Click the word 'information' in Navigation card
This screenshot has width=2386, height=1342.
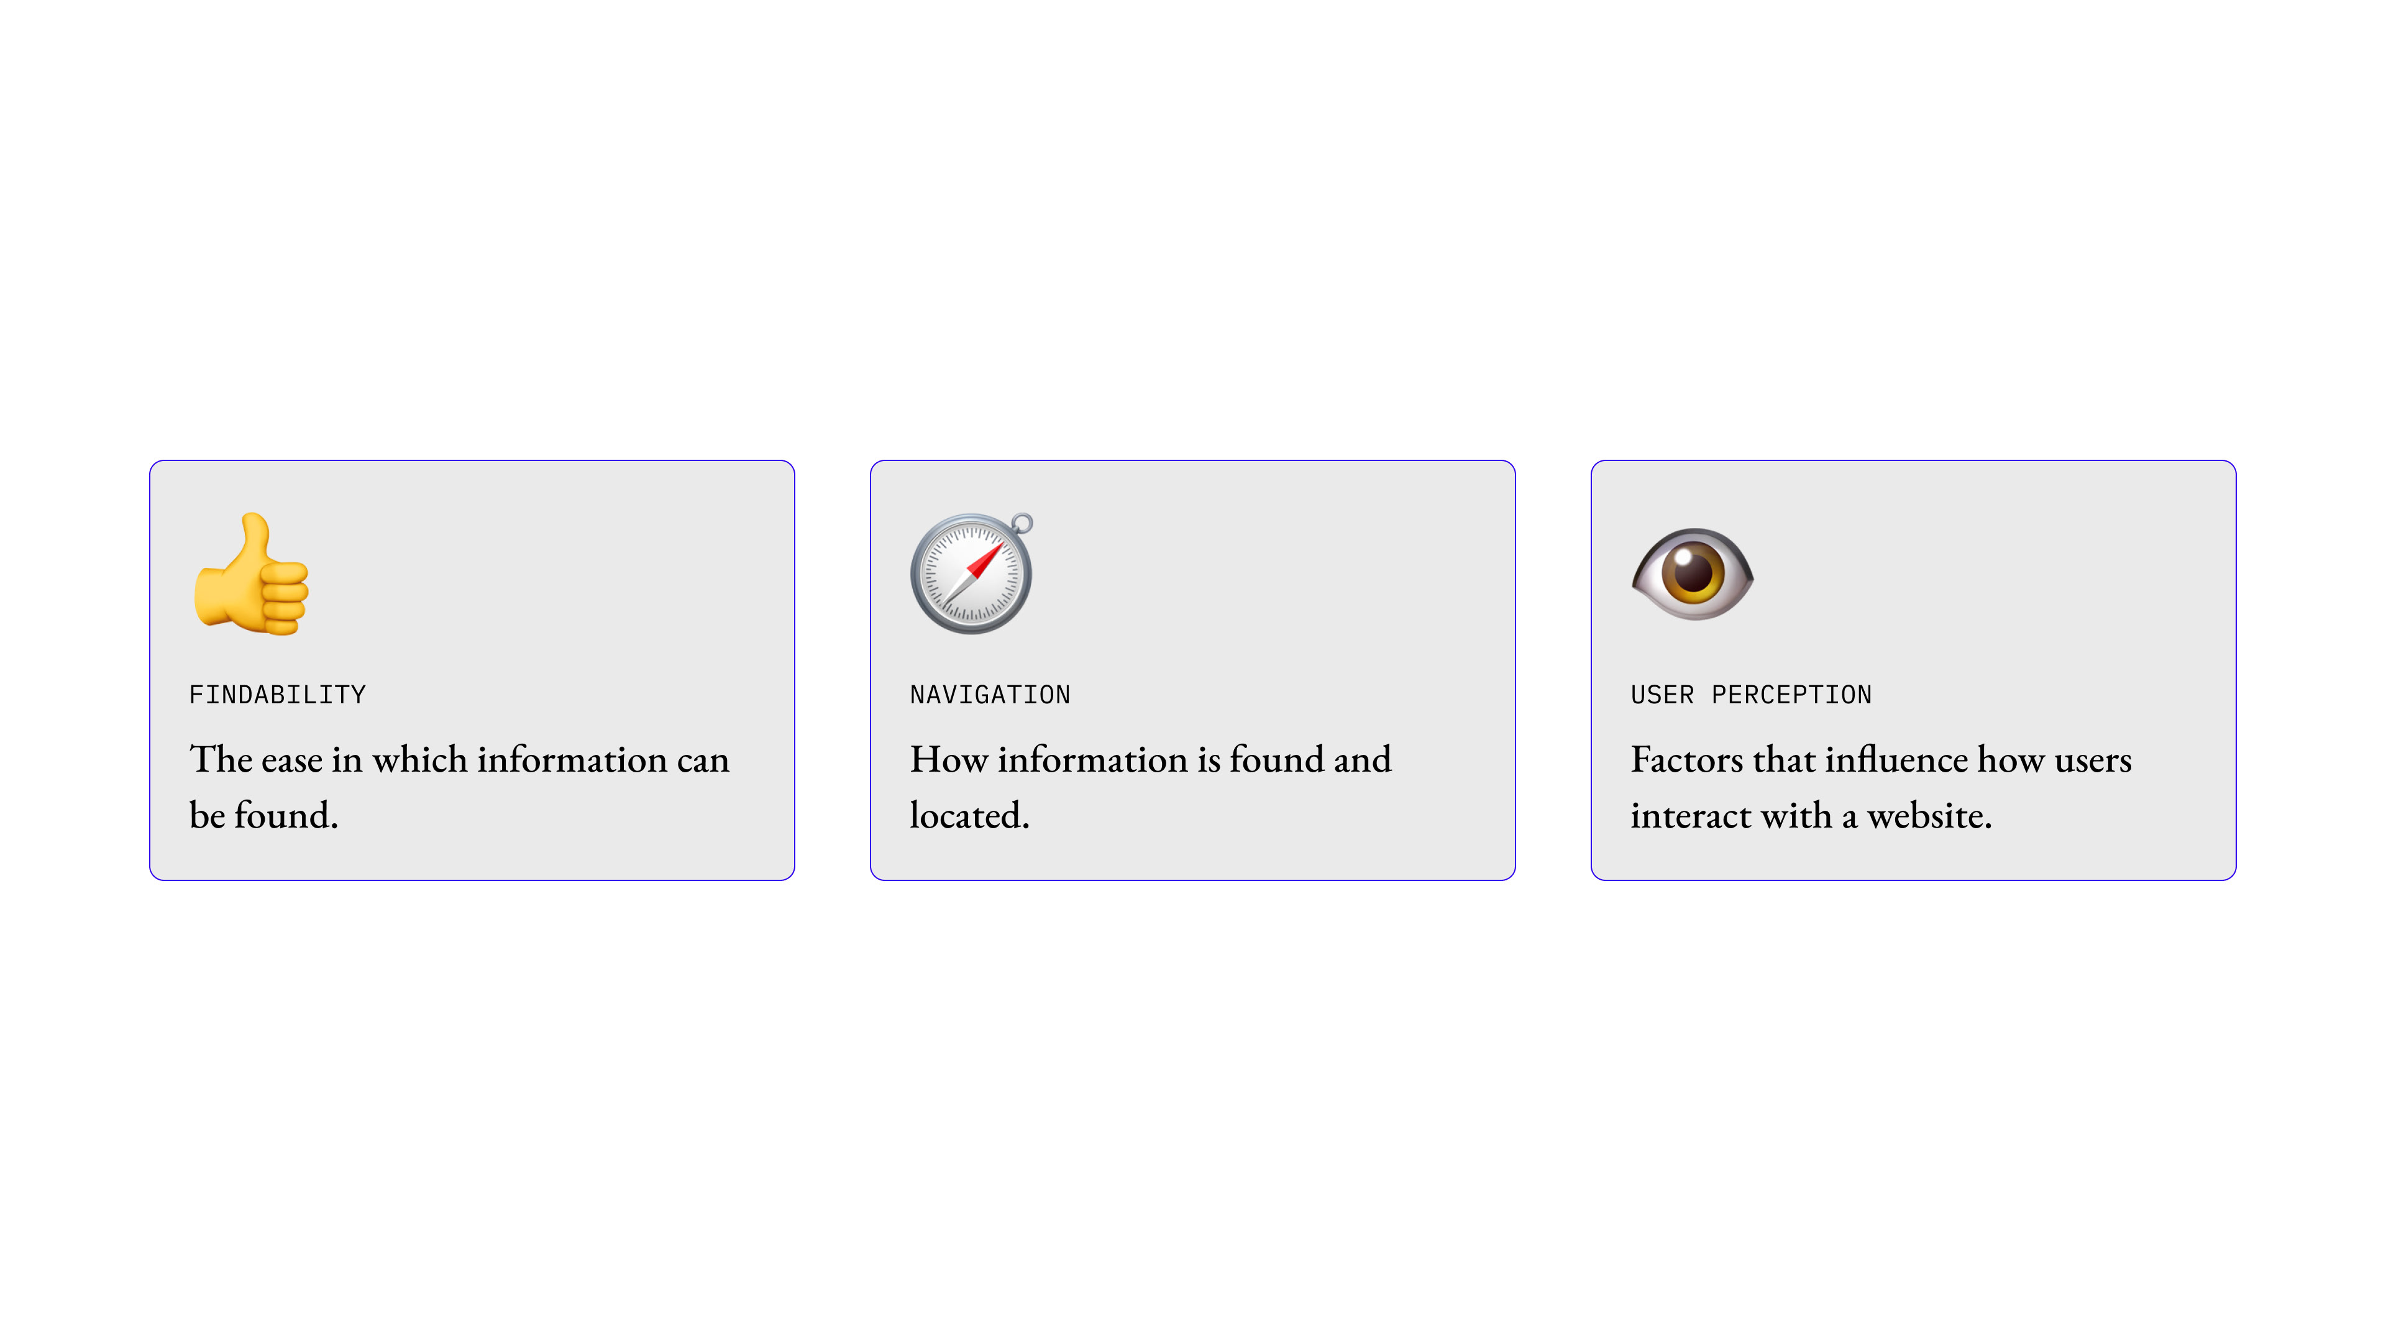coord(1092,759)
